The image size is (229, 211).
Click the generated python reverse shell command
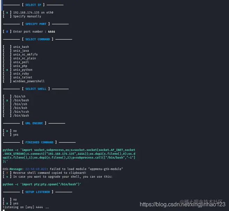click(69, 155)
